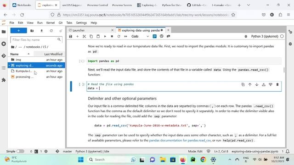294x165 pixels.
Task: Open the Run menu
Action: tap(40, 22)
